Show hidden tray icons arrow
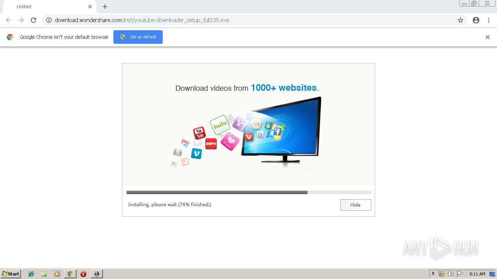 point(433,274)
